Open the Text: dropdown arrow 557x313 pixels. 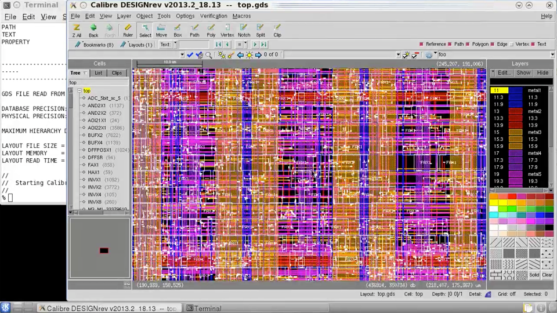pos(175,45)
